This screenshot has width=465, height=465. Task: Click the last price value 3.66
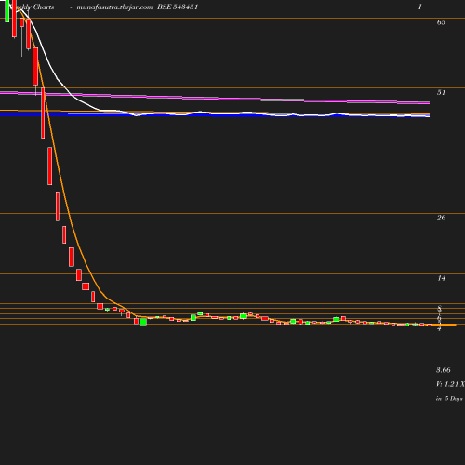444,370
